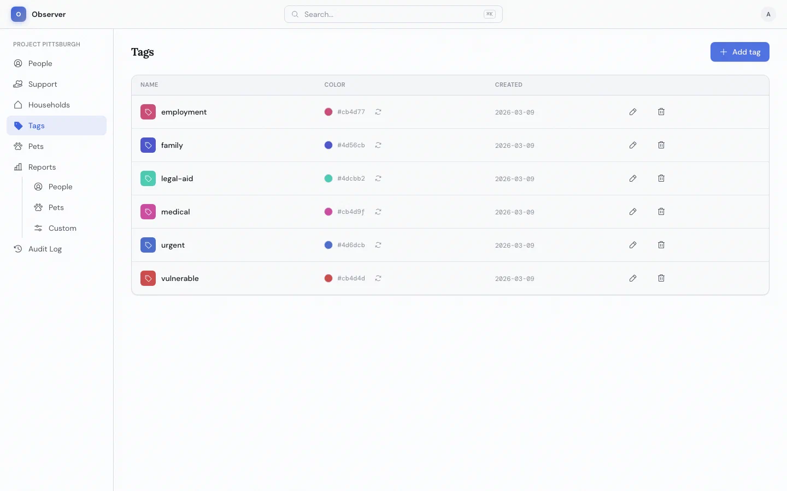Click the Created column header
The image size is (787, 491).
click(509, 85)
